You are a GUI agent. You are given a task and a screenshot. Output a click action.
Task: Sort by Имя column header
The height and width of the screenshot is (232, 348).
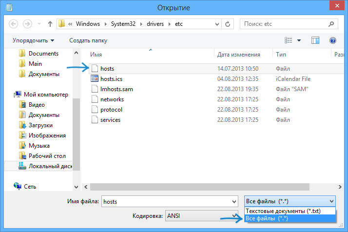click(96, 55)
